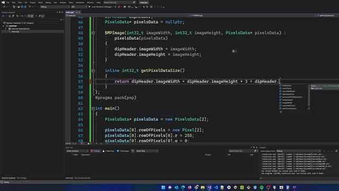The height and width of the screenshot is (191, 339).
Task: Click the Start Without Debugging icon
Action: tap(115, 7)
